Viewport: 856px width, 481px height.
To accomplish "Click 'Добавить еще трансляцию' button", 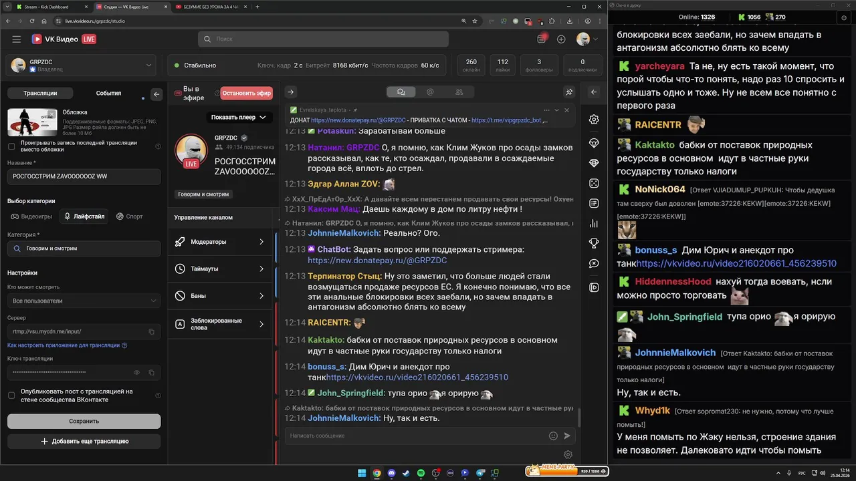I will (x=84, y=441).
